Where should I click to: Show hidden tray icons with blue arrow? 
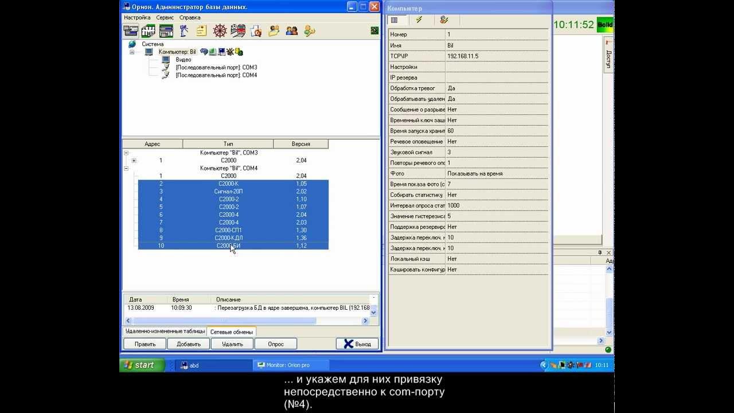tap(544, 365)
